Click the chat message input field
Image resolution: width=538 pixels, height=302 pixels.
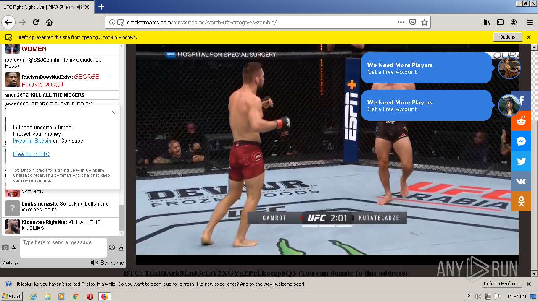click(63, 247)
